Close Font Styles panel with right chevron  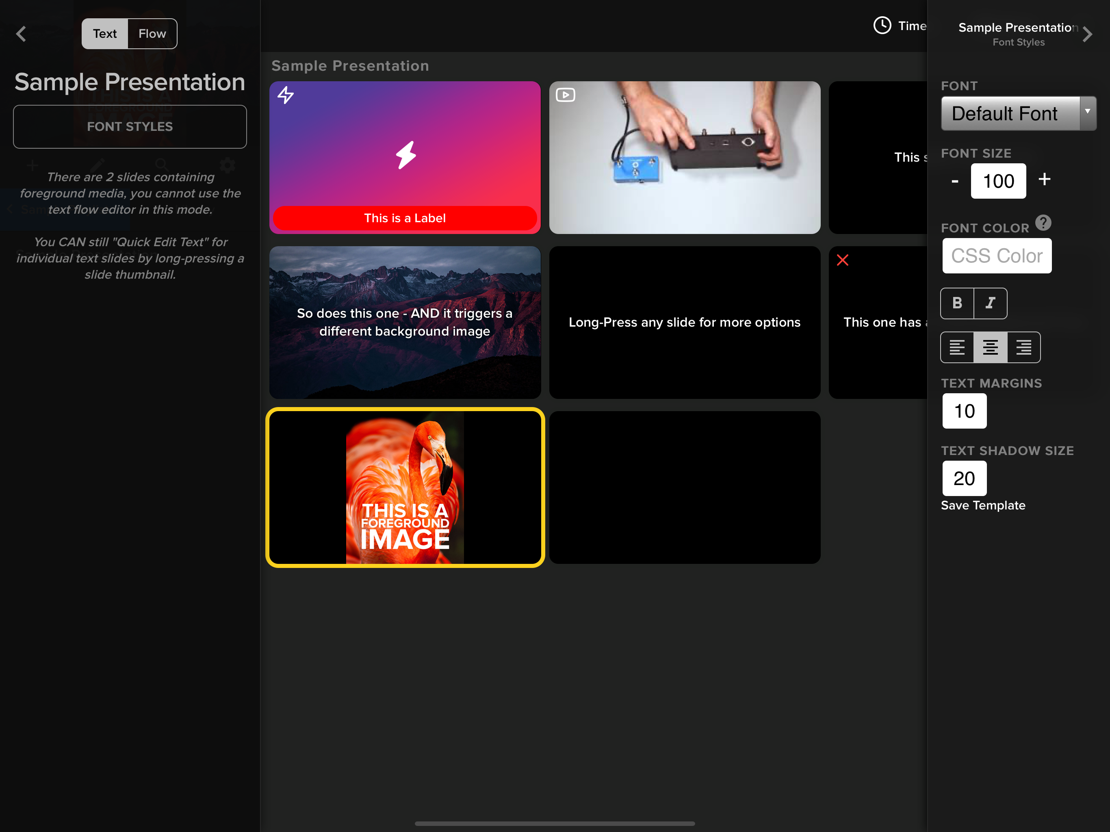pos(1087,34)
